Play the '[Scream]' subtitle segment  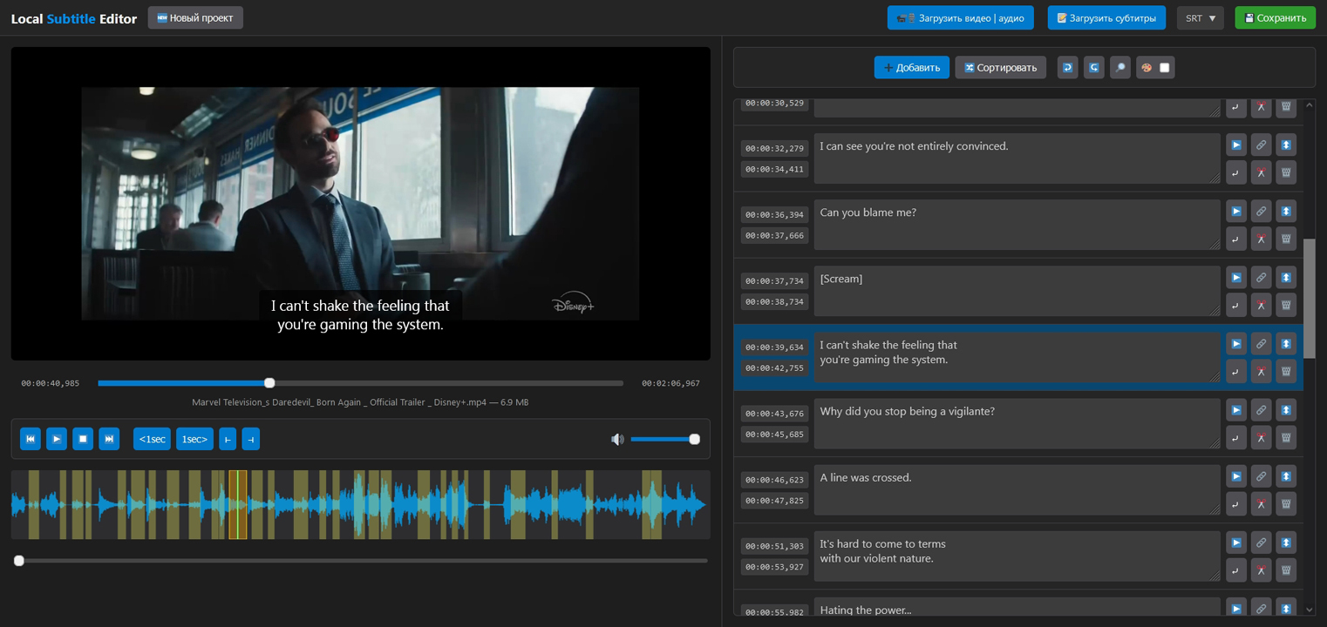(1236, 277)
